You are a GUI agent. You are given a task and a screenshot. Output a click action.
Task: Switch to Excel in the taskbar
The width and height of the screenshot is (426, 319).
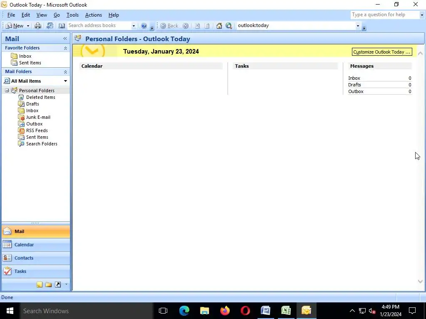click(x=286, y=311)
